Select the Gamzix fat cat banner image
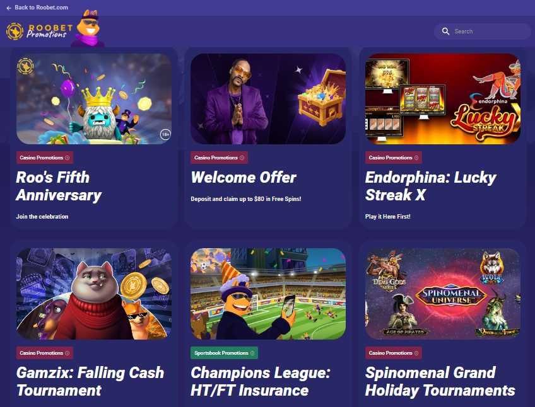This screenshot has width=535, height=407. pyautogui.click(x=94, y=294)
